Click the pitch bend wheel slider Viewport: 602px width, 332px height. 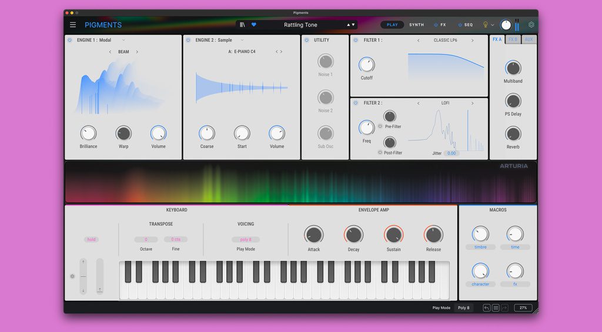click(83, 276)
